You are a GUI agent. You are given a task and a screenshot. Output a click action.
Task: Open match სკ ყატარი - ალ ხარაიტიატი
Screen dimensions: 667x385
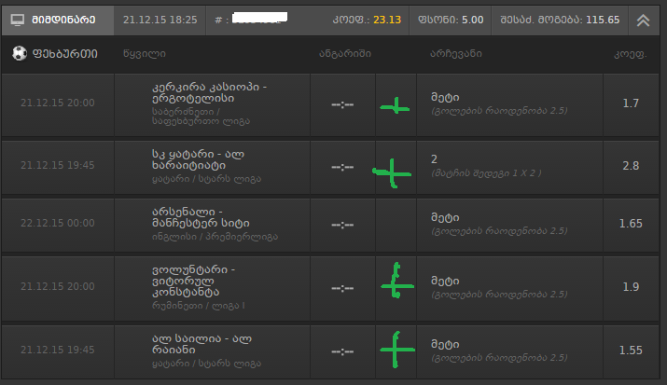[x=198, y=159]
